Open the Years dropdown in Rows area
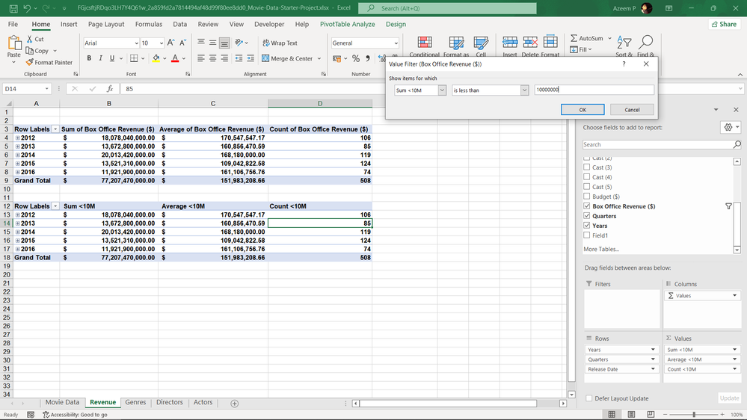 [x=653, y=350]
